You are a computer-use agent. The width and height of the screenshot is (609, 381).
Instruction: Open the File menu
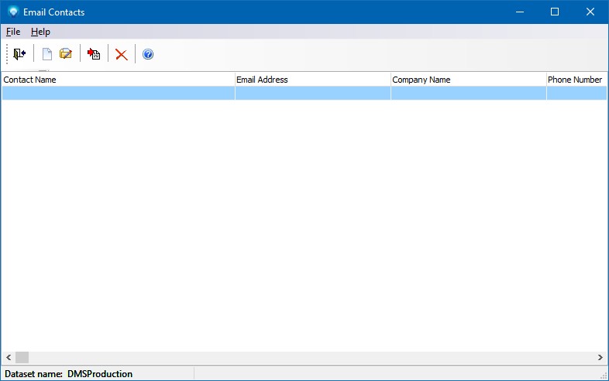click(x=12, y=32)
